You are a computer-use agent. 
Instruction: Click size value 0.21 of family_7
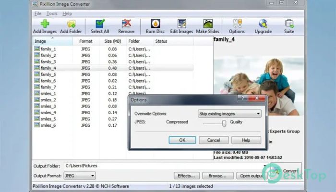click(112, 87)
